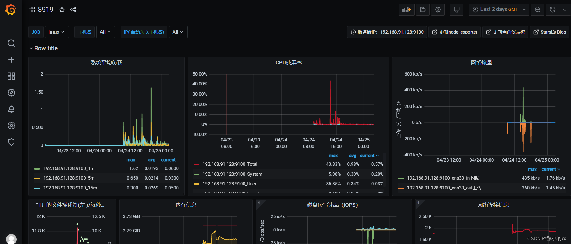Viewport: 571px width, 244px height.
Task: Refresh the dashboard
Action: pyautogui.click(x=552, y=10)
